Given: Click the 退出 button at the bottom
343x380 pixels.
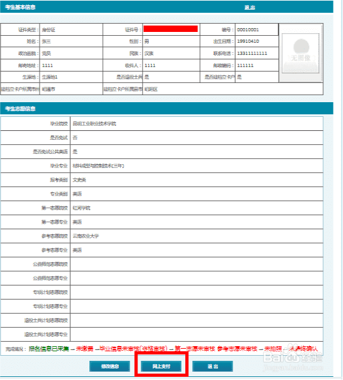Looking at the screenshot, I should tap(213, 366).
